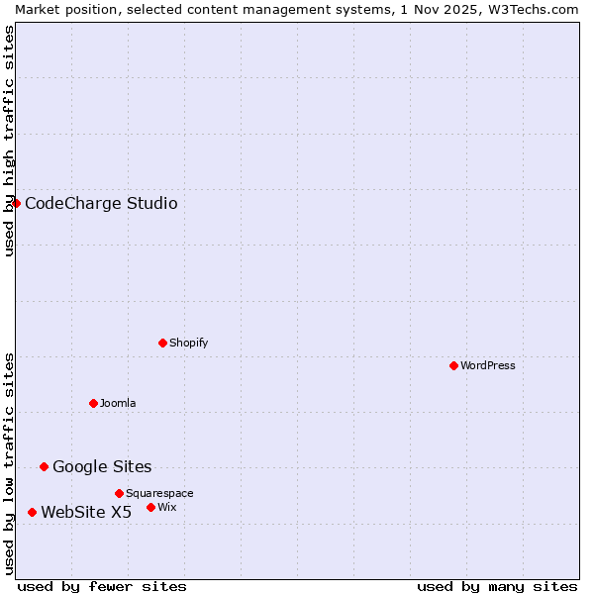Select the WebSite X5 data marker
The width and height of the screenshot is (594, 594).
click(32, 512)
